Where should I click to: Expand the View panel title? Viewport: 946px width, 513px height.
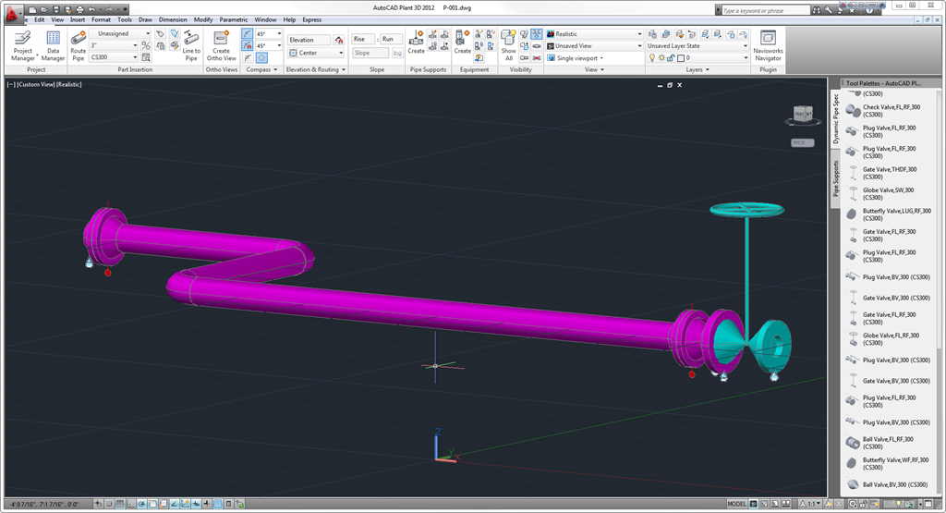594,70
